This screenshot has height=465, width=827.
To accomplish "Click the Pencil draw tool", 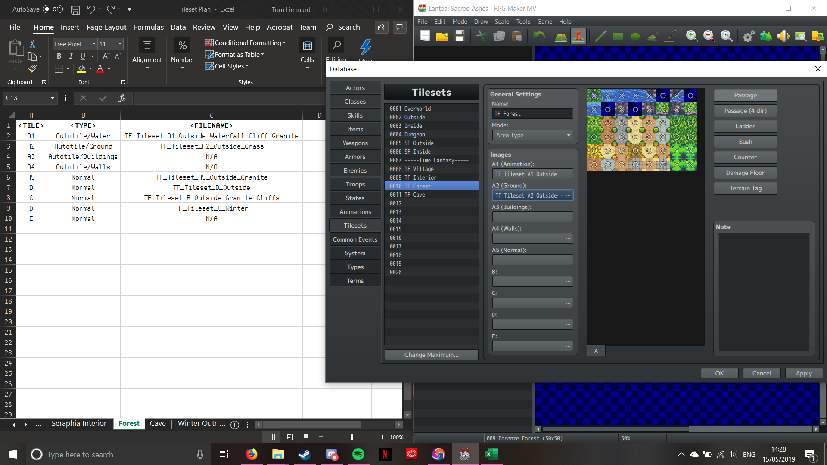I will [600, 37].
